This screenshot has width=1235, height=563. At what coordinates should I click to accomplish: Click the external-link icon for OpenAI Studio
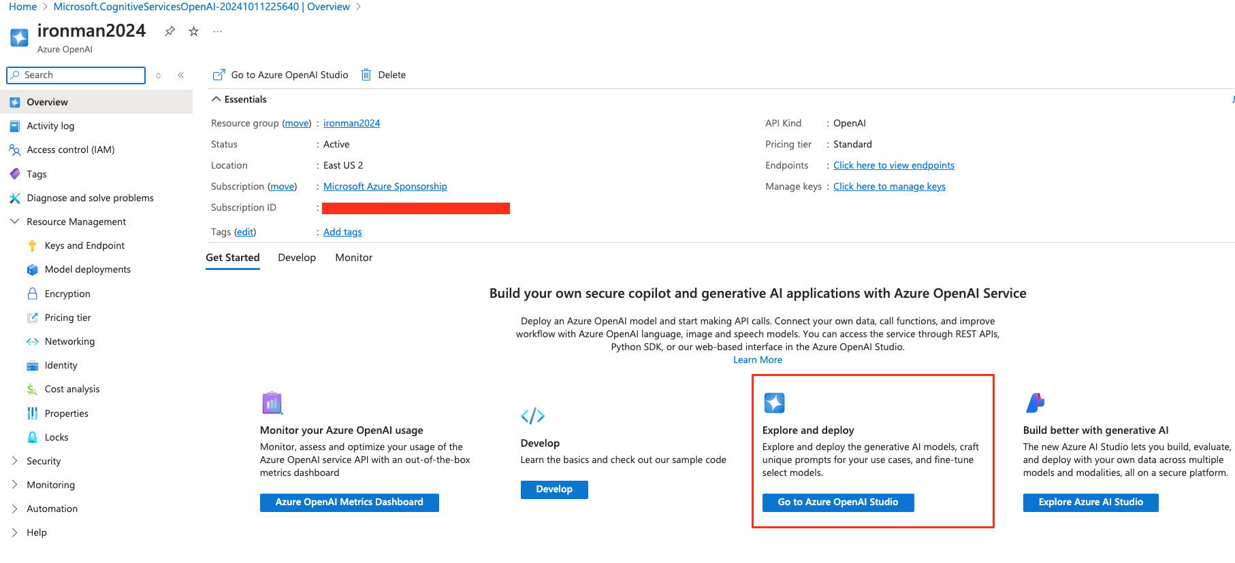(x=219, y=75)
